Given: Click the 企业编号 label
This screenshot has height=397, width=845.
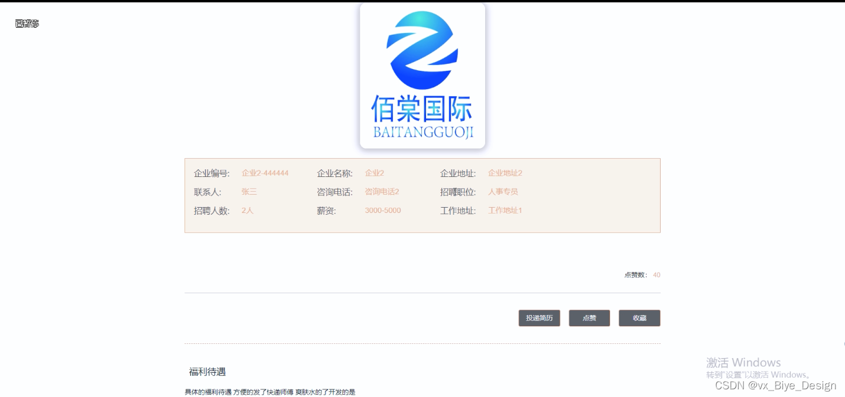Looking at the screenshot, I should 212,173.
